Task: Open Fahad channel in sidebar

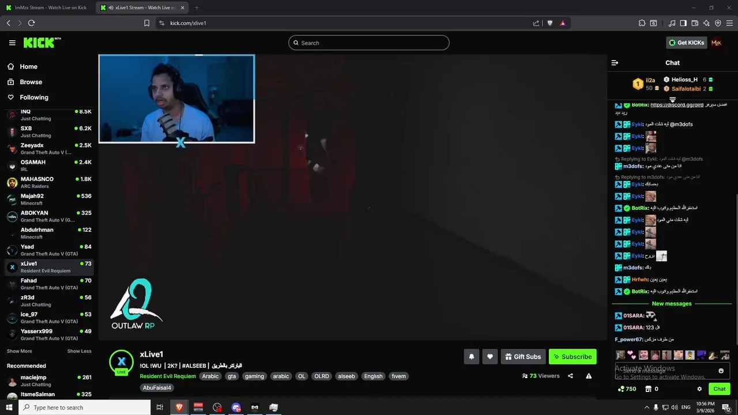Action: 49,284
